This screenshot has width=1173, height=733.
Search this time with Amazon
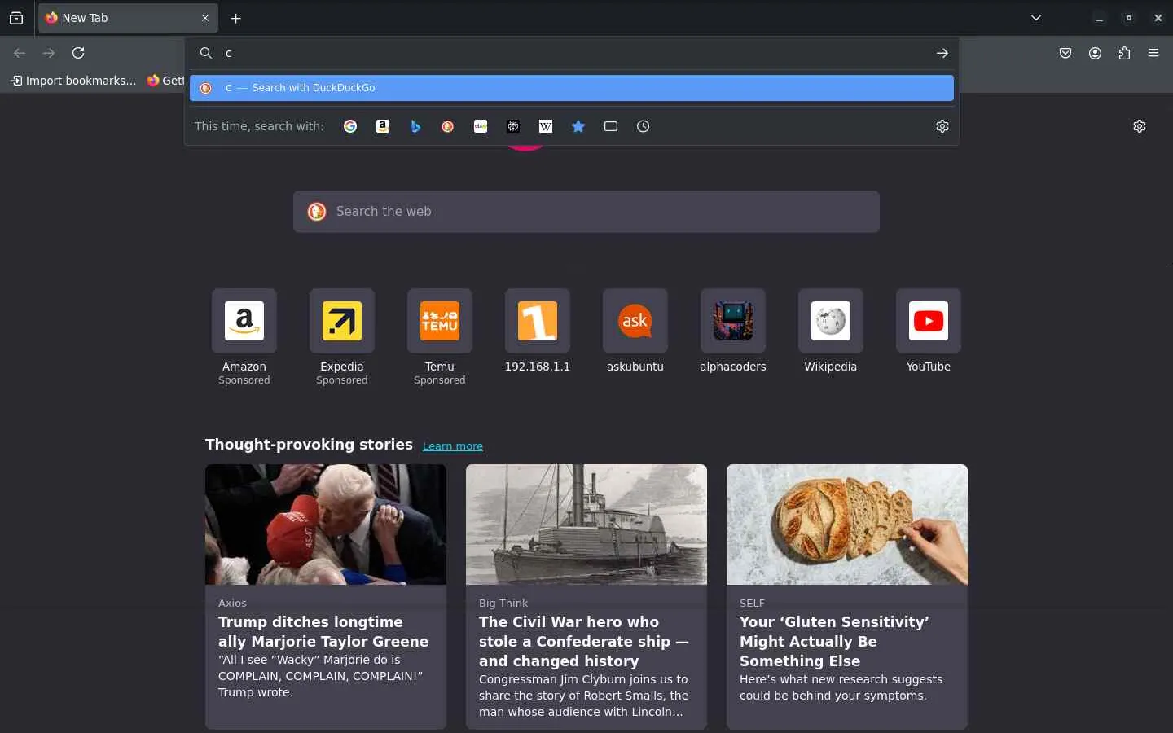tap(383, 126)
